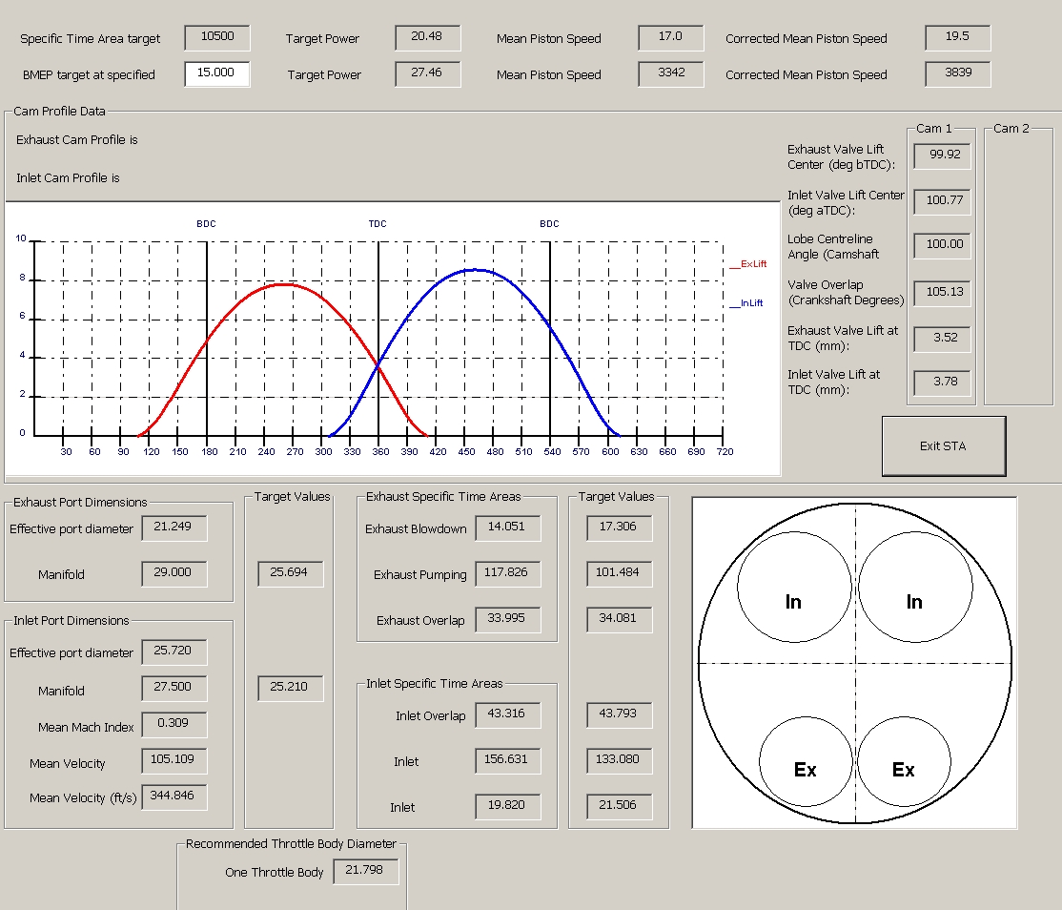Image resolution: width=1062 pixels, height=910 pixels.
Task: Click the One Throttle Body diameter field
Action: click(365, 871)
